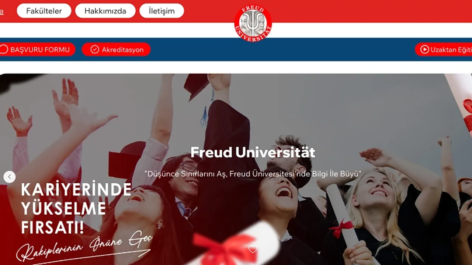This screenshot has height=265, width=472.
Task: Tap the heart icon on the slide
Action: pyautogui.click(x=253, y=249)
